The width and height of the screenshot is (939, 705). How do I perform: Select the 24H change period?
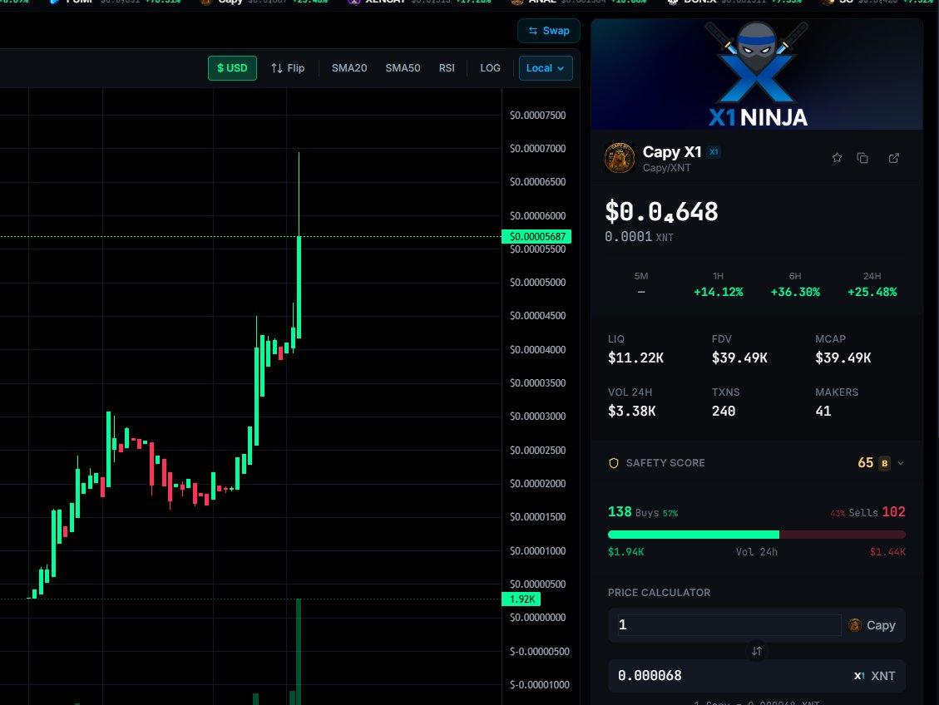pyautogui.click(x=872, y=284)
